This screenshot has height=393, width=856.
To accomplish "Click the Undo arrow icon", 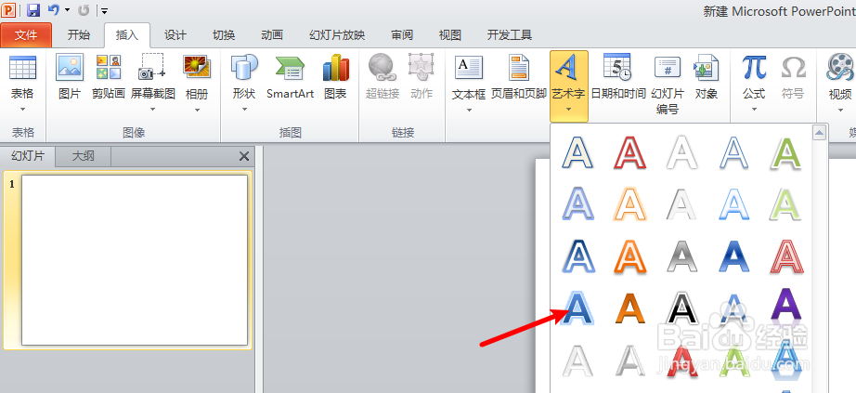I will (x=54, y=10).
